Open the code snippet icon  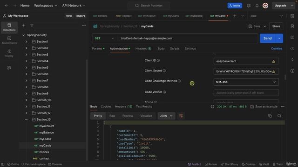[x=292, y=48]
